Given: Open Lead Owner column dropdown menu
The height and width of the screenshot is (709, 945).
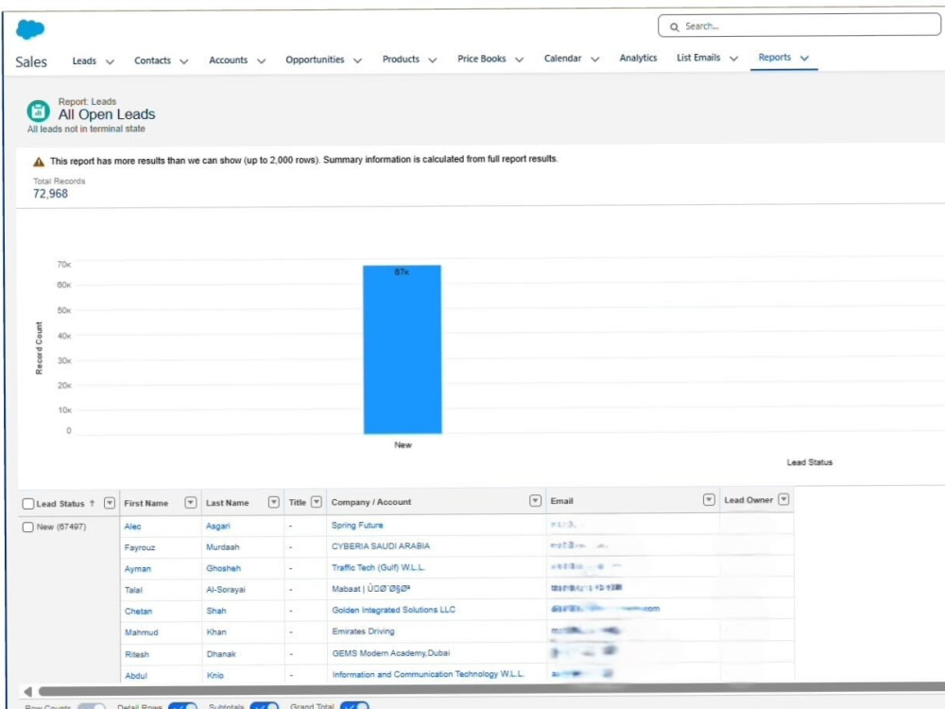Looking at the screenshot, I should pos(783,499).
